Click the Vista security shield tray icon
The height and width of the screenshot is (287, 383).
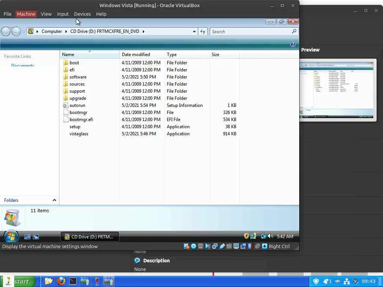246,236
